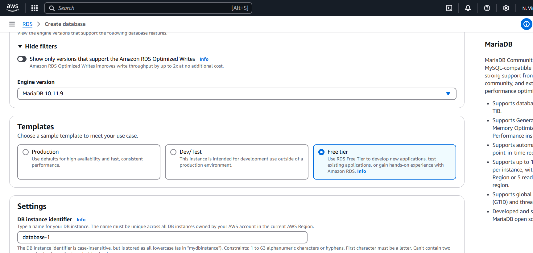Open the N. Virginia region selector

527,8
